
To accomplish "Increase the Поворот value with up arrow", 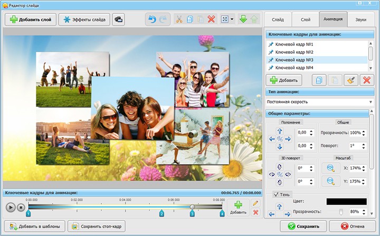I will pos(365,143).
